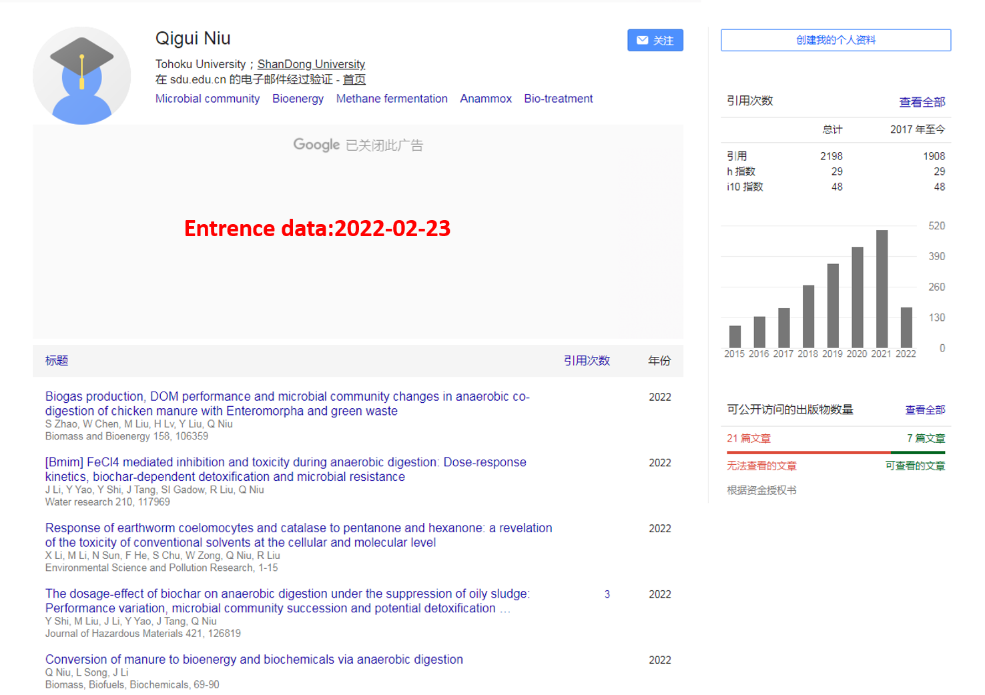View all citations link above the stats table

[x=922, y=102]
